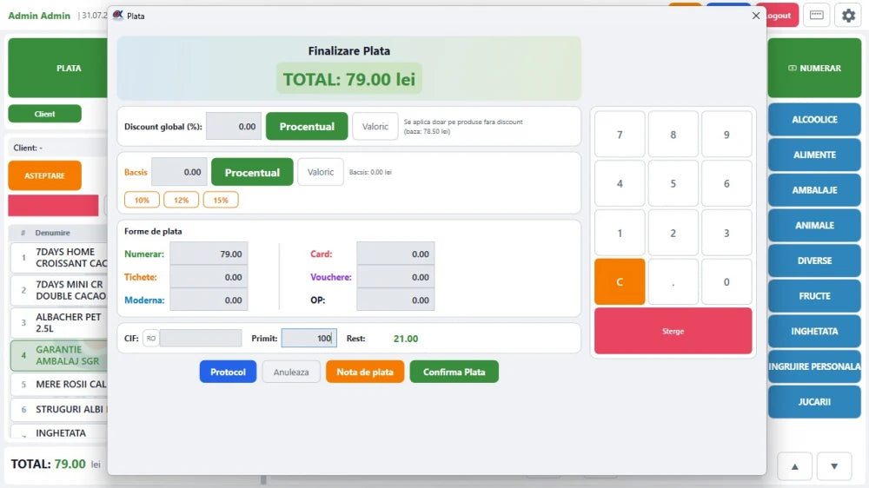Open the INGHETATA category
This screenshot has height=488, width=869.
tap(814, 331)
